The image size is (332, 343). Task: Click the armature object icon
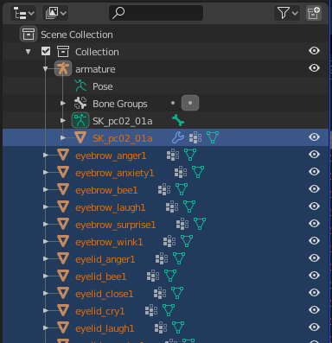click(x=63, y=68)
